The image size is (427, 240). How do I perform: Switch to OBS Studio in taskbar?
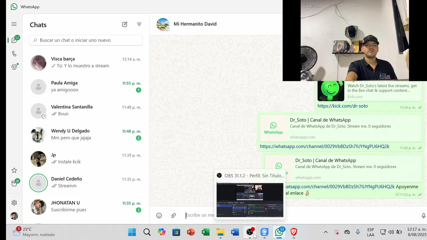250,232
